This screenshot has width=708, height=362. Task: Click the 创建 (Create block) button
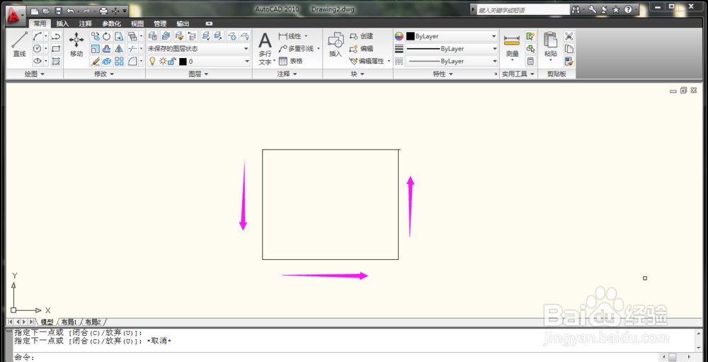(361, 36)
